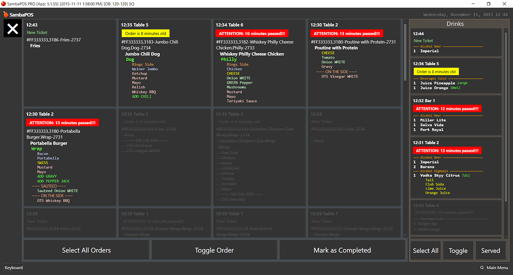The image size is (513, 275).
Task: Select the Poutine with Protein ticket
Action: pyautogui.click(x=354, y=63)
